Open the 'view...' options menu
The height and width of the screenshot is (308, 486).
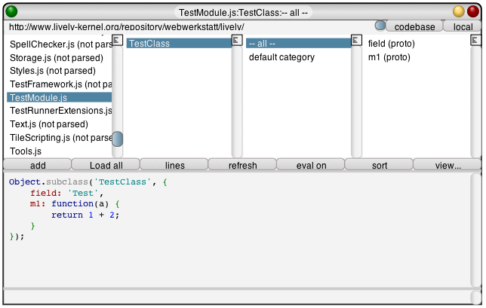(447, 165)
